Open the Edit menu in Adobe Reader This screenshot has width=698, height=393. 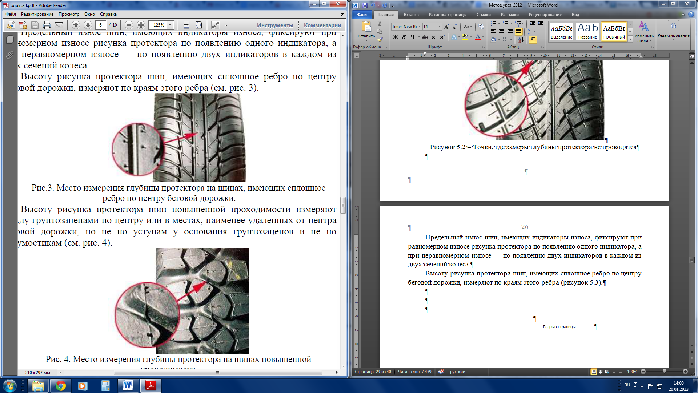tap(37, 14)
